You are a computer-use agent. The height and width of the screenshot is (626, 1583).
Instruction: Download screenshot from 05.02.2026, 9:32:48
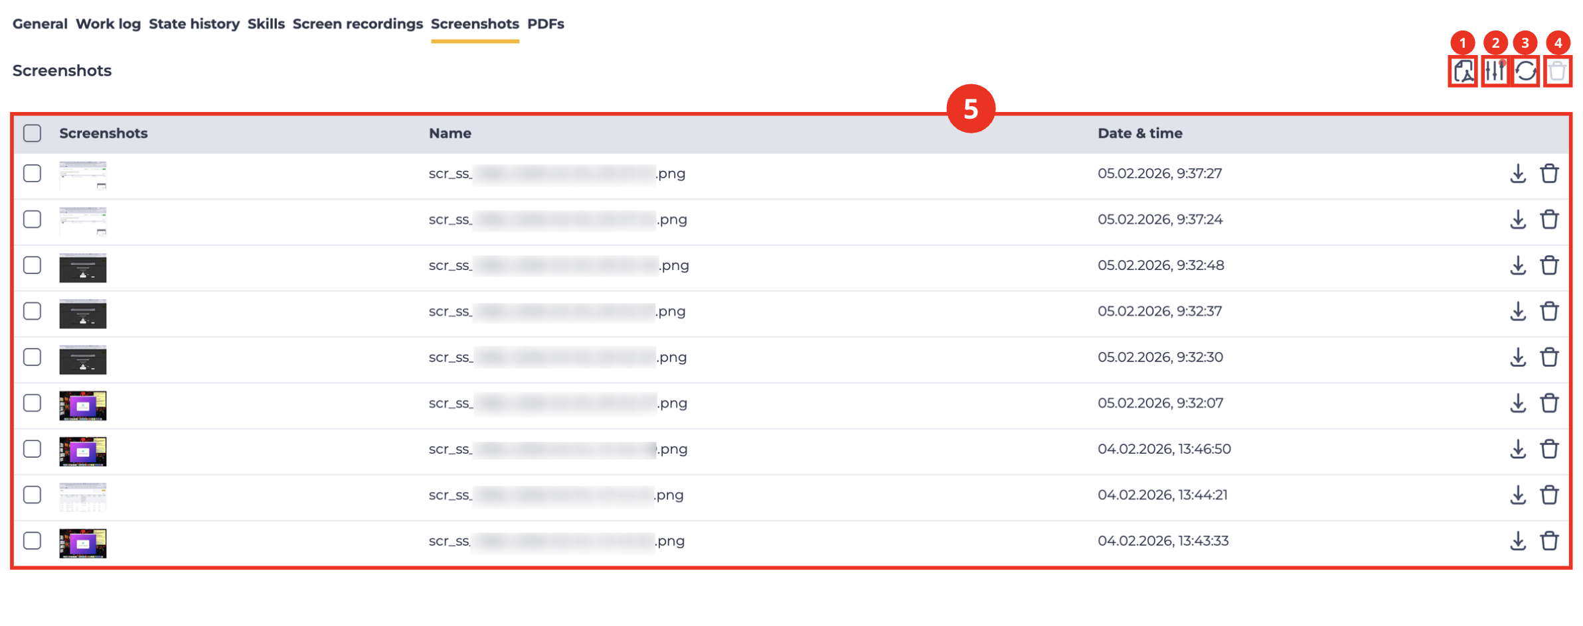click(x=1518, y=265)
